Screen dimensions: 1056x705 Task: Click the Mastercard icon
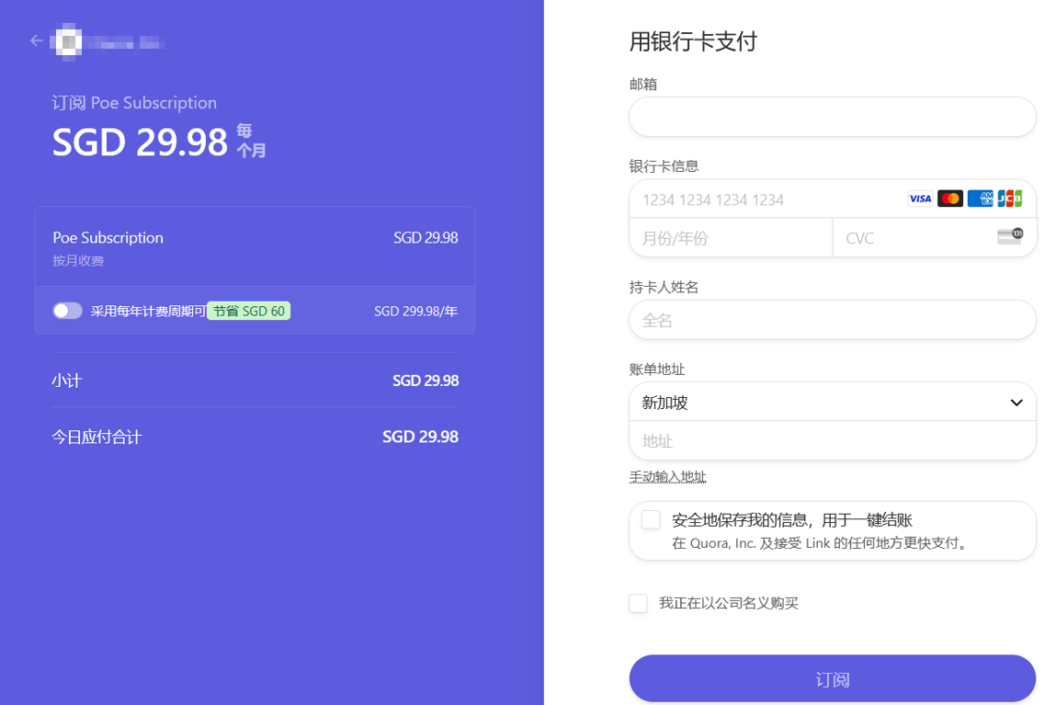[949, 199]
